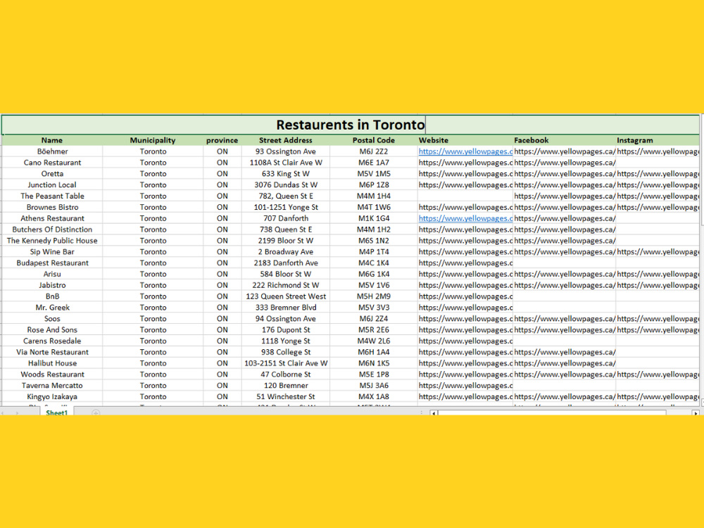Select the Rose And Sons cell
Image resolution: width=704 pixels, height=528 pixels.
(x=52, y=330)
